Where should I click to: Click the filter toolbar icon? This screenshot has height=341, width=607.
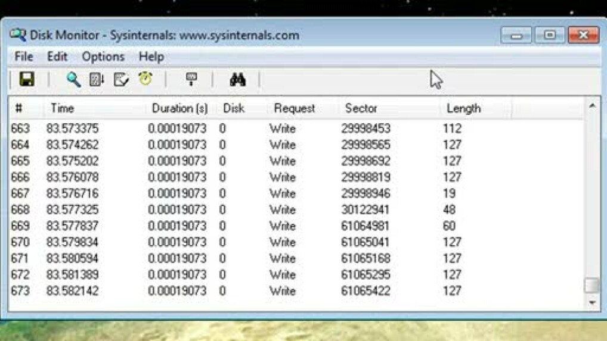click(191, 79)
